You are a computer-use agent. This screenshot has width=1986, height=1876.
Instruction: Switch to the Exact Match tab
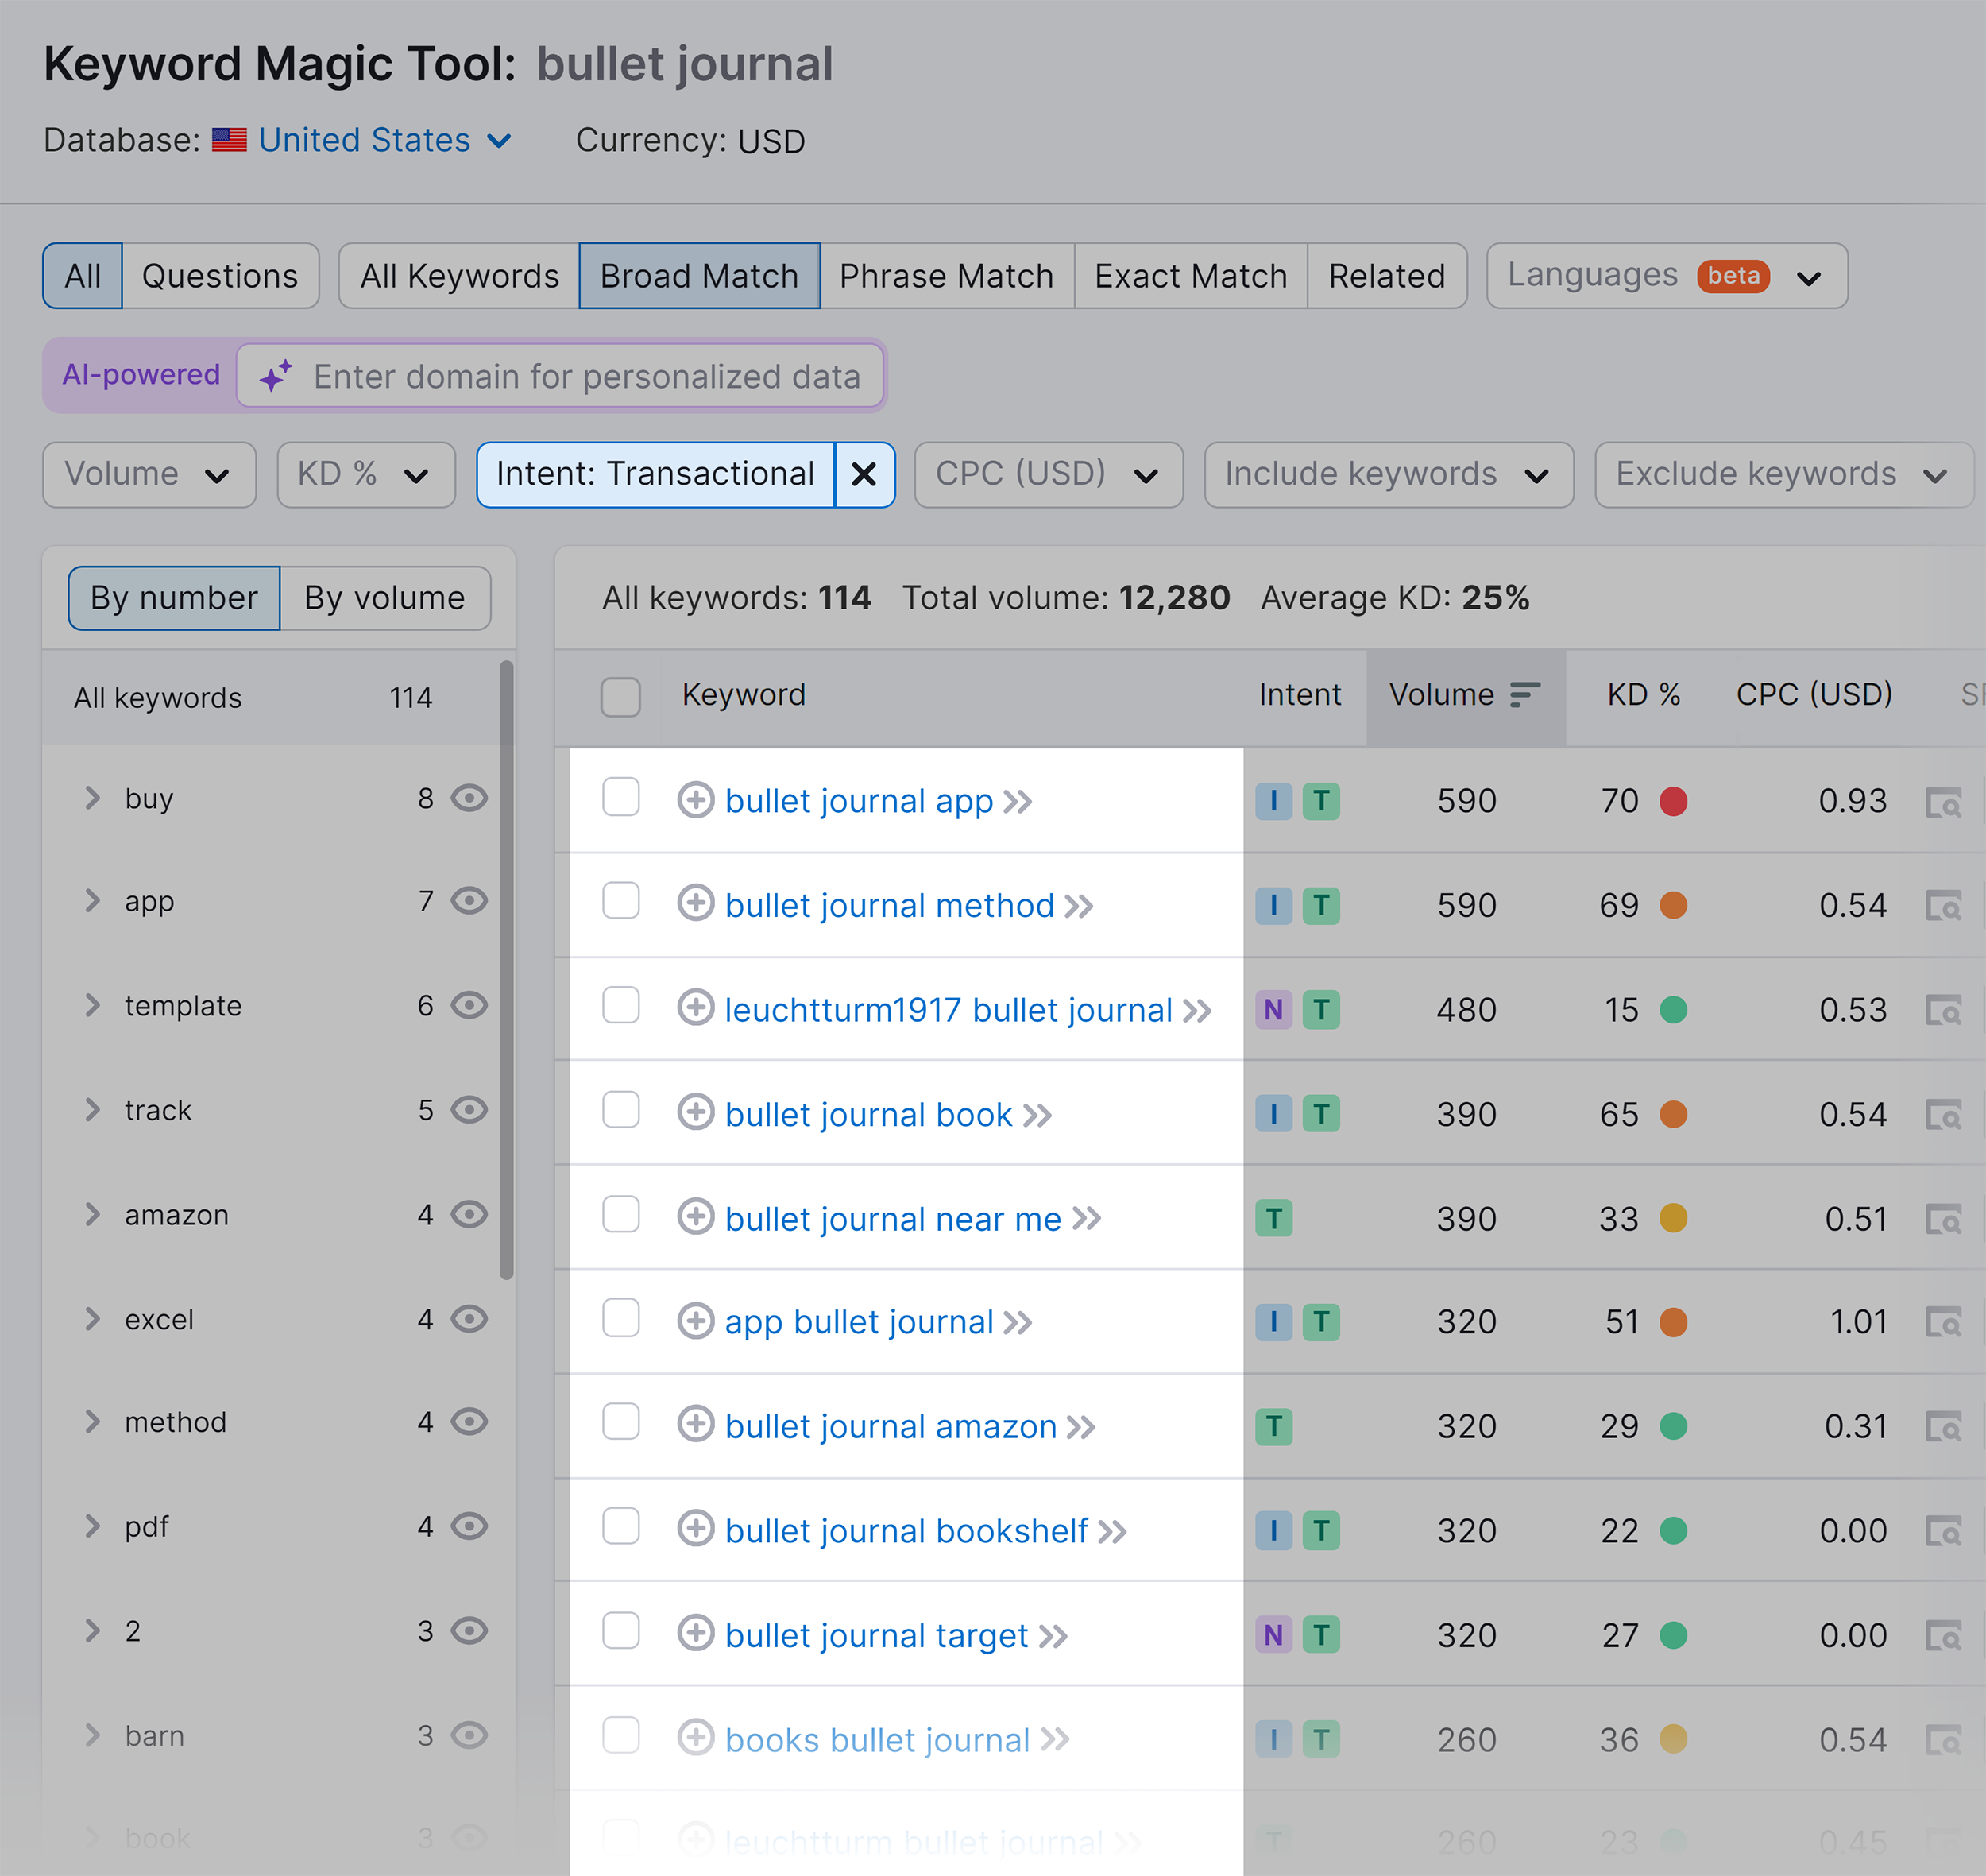coord(1190,275)
